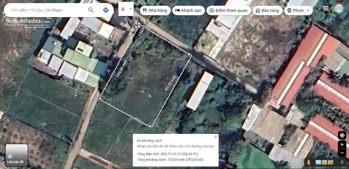
Task: Close the Đo khoảng cách panel
Action: pos(215,137)
